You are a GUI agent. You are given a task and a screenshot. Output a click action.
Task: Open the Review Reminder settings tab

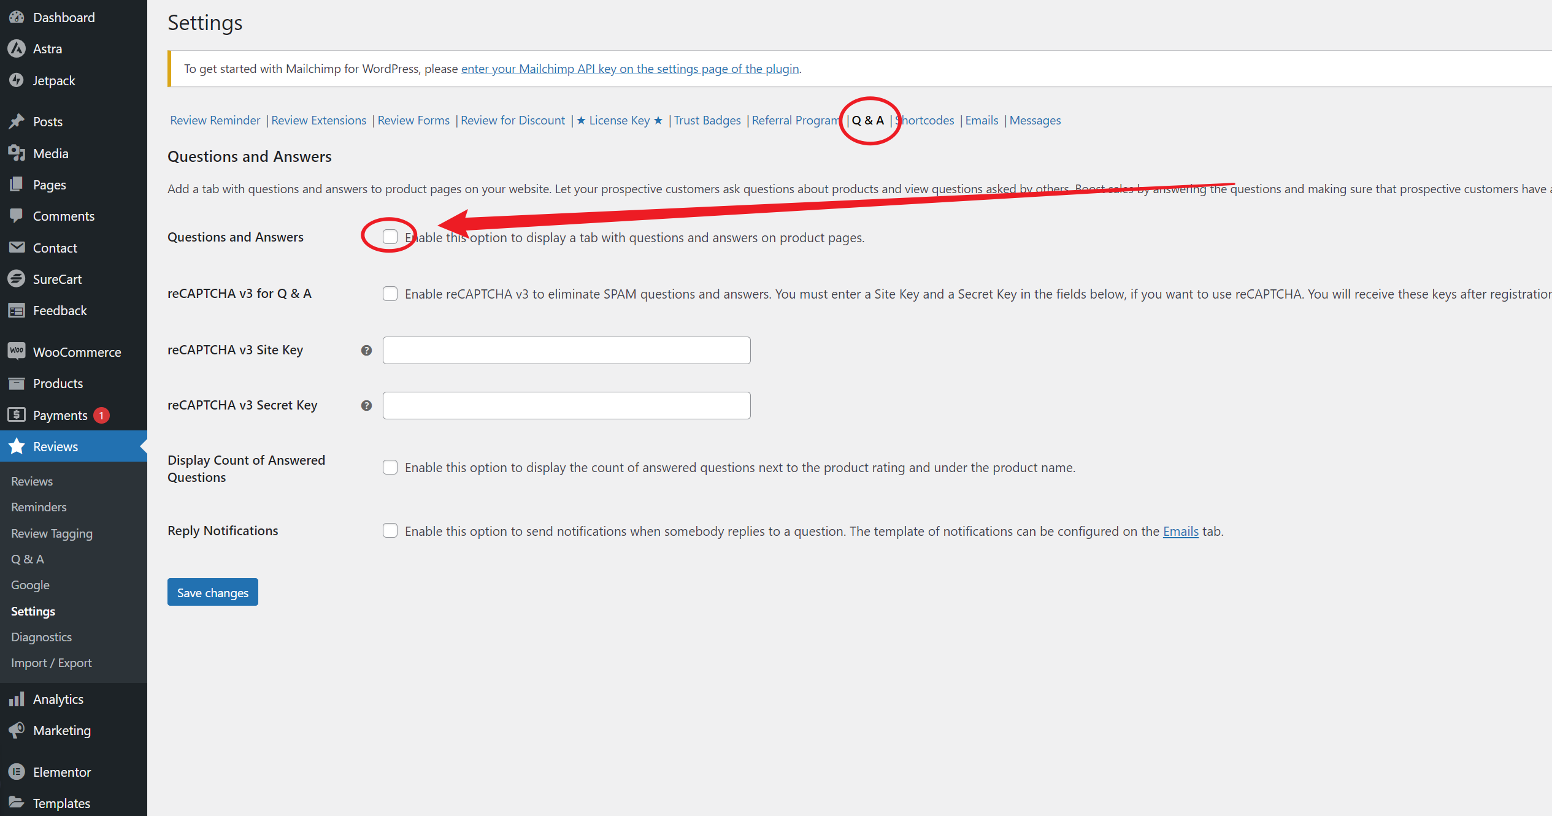pyautogui.click(x=215, y=120)
